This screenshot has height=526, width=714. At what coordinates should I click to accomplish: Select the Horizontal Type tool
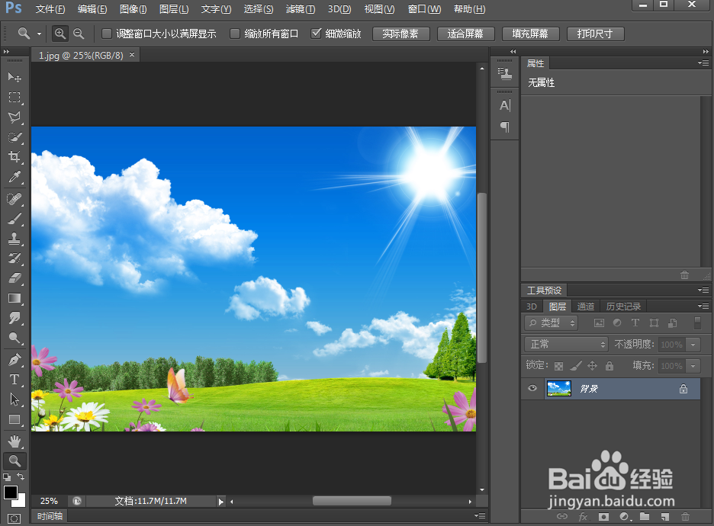[14, 380]
